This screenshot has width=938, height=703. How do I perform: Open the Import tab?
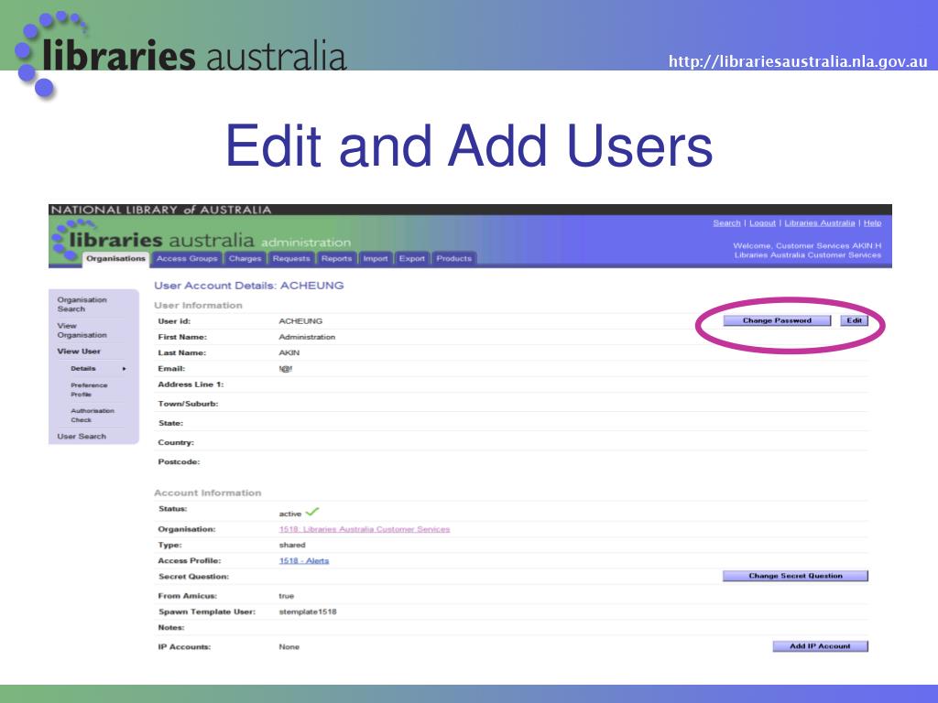coord(376,258)
